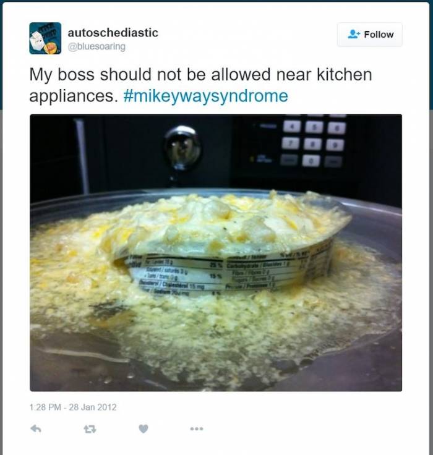Viewport: 433px width, 455px height.
Task: Click the person-plus icon in Follow button
Action: coord(354,34)
